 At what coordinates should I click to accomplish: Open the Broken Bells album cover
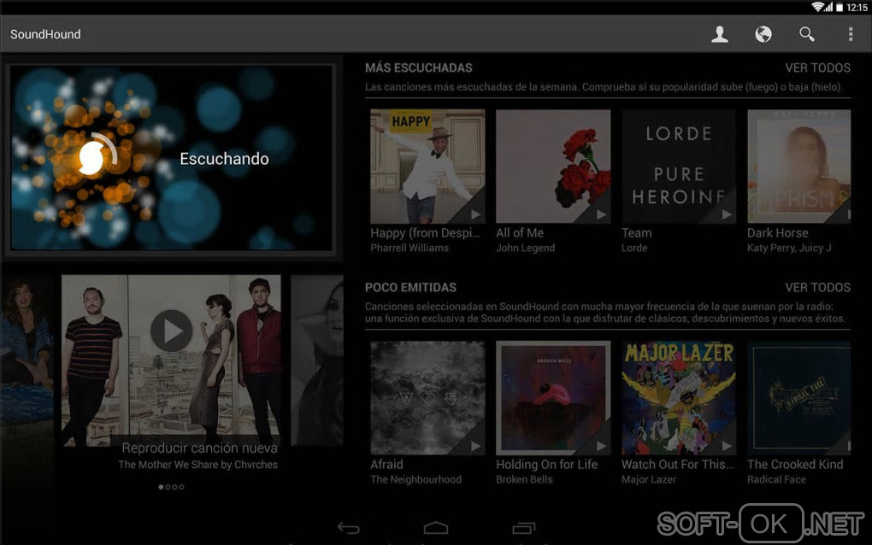click(553, 398)
